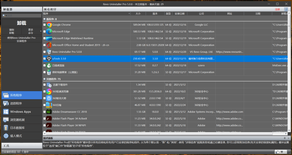
Task: Sort by the 版本 column header
Action: [x=155, y=14]
